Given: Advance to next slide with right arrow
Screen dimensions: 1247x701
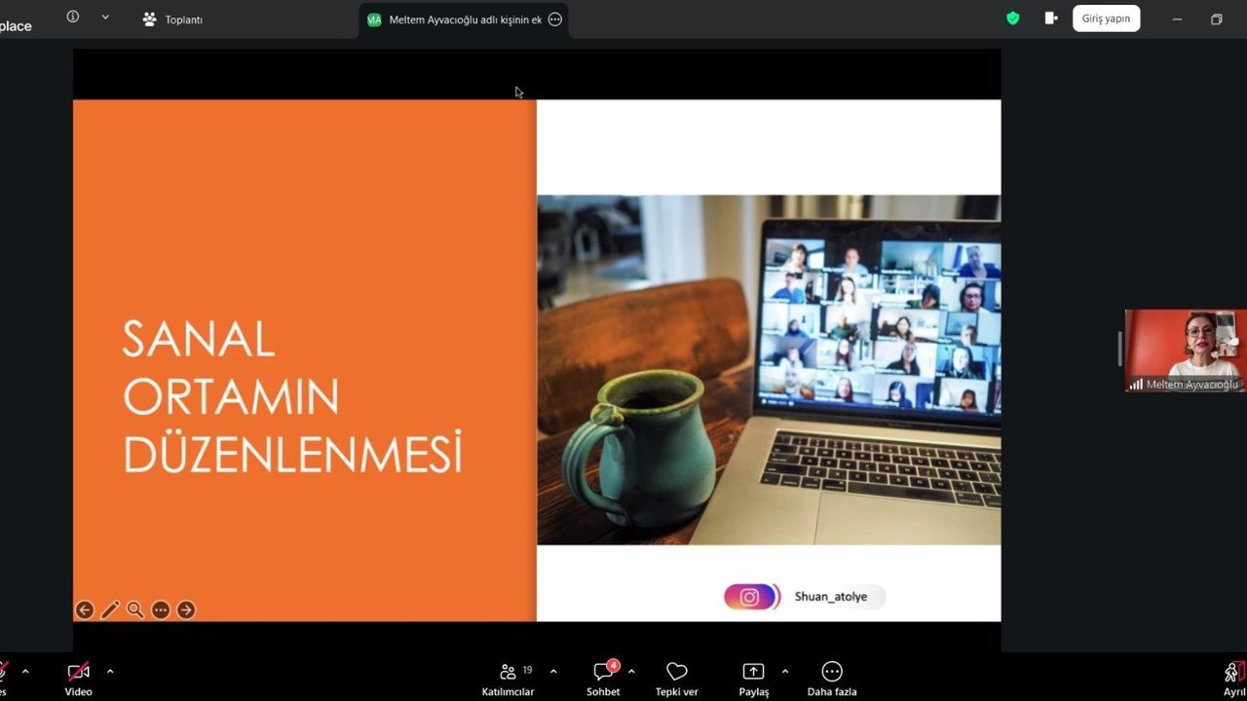Looking at the screenshot, I should (186, 610).
